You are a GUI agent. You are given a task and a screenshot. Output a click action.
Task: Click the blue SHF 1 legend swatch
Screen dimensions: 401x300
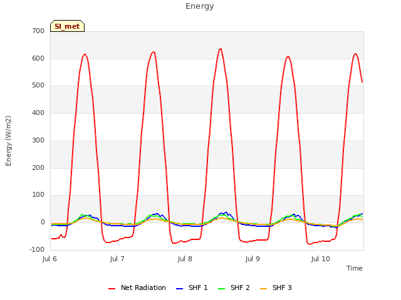coord(180,289)
